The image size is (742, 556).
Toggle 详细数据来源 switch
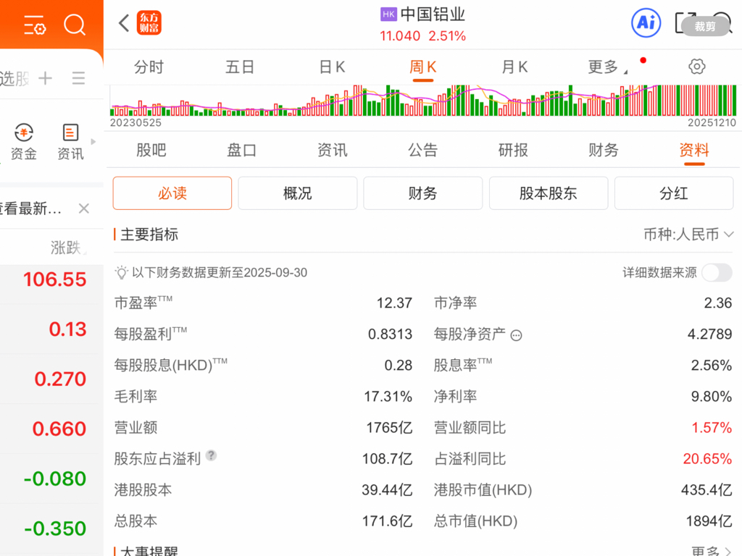pos(717,272)
